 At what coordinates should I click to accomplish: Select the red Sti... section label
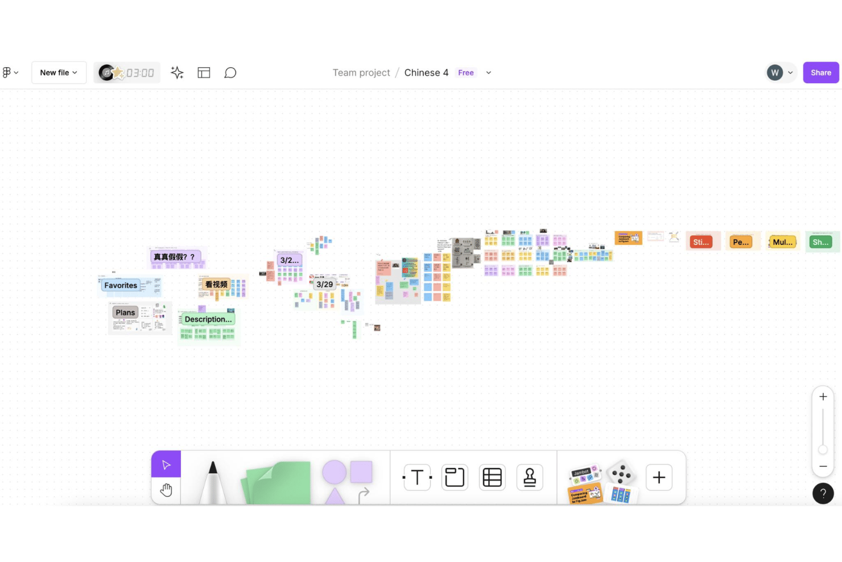coord(701,242)
